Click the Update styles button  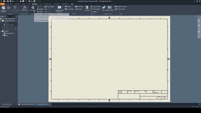pyautogui.click(x=40, y=9)
